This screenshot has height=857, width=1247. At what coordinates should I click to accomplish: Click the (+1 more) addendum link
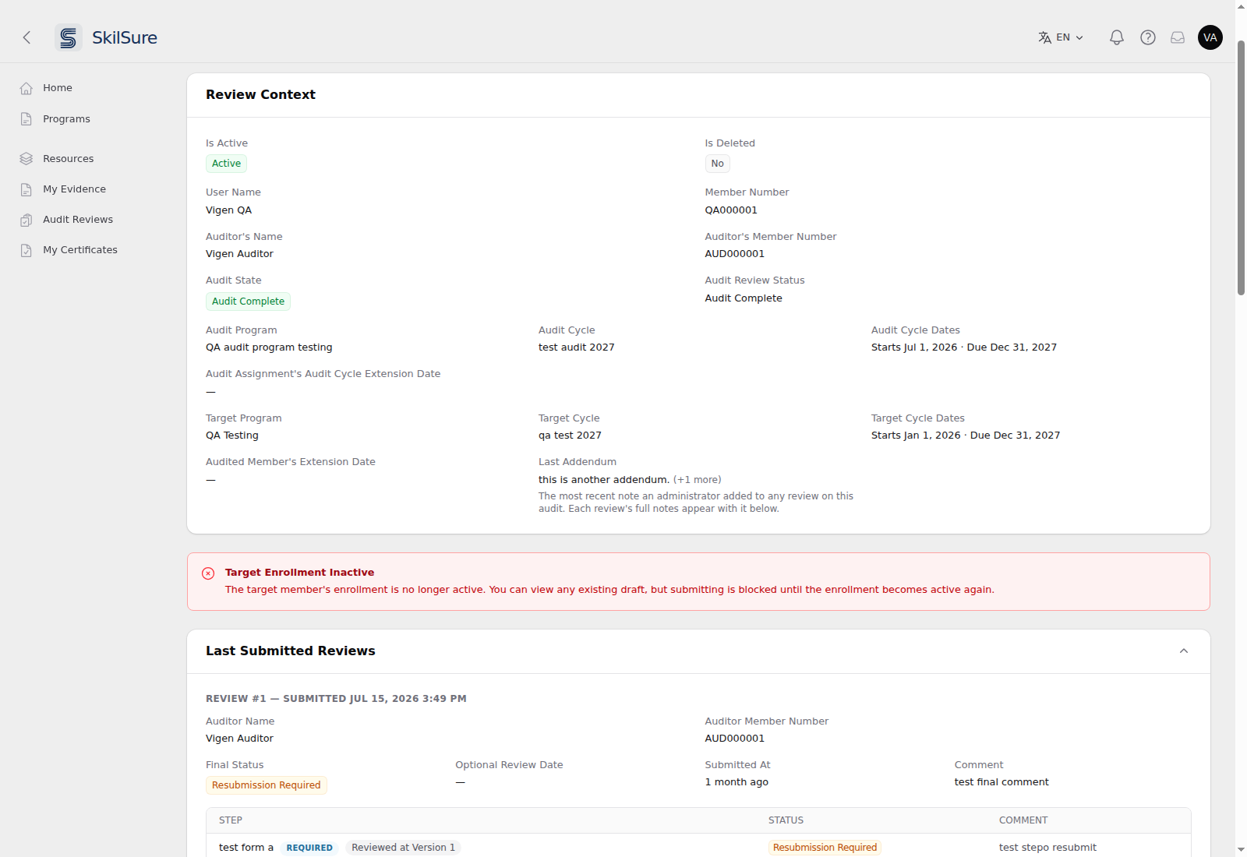point(698,480)
